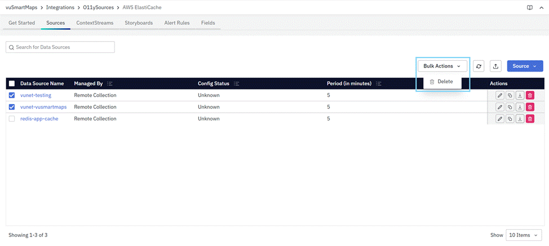Toggle the select-all header checkbox
Viewport: 549px width, 246px height.
(x=12, y=83)
